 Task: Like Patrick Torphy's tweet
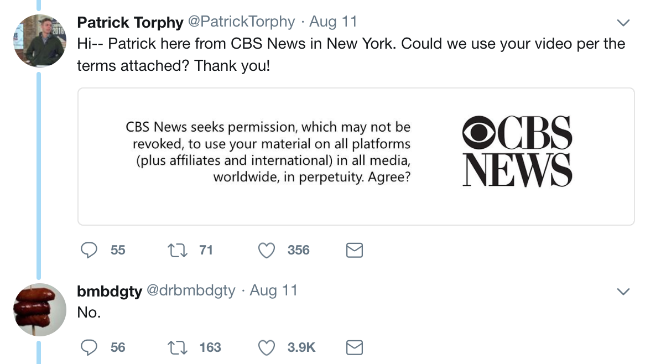267,251
